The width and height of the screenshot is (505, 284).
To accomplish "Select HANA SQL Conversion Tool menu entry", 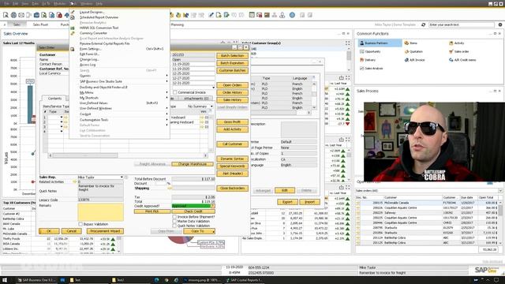I will coord(120,28).
